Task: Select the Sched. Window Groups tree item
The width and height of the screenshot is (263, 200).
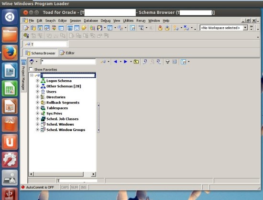Action: 66,130
